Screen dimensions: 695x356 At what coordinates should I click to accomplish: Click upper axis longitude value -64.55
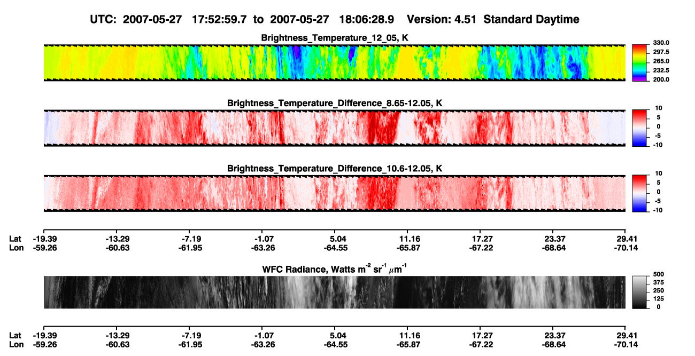click(x=335, y=248)
